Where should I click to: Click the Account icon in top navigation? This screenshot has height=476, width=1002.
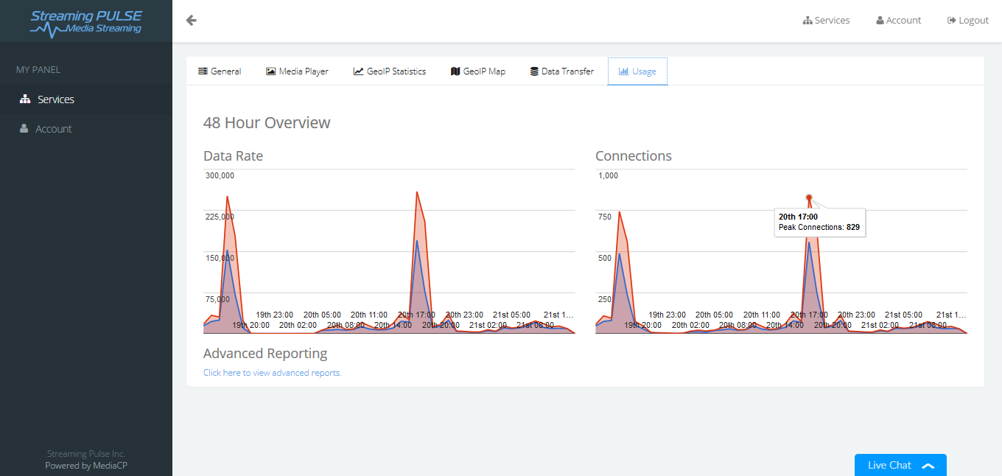(x=880, y=21)
